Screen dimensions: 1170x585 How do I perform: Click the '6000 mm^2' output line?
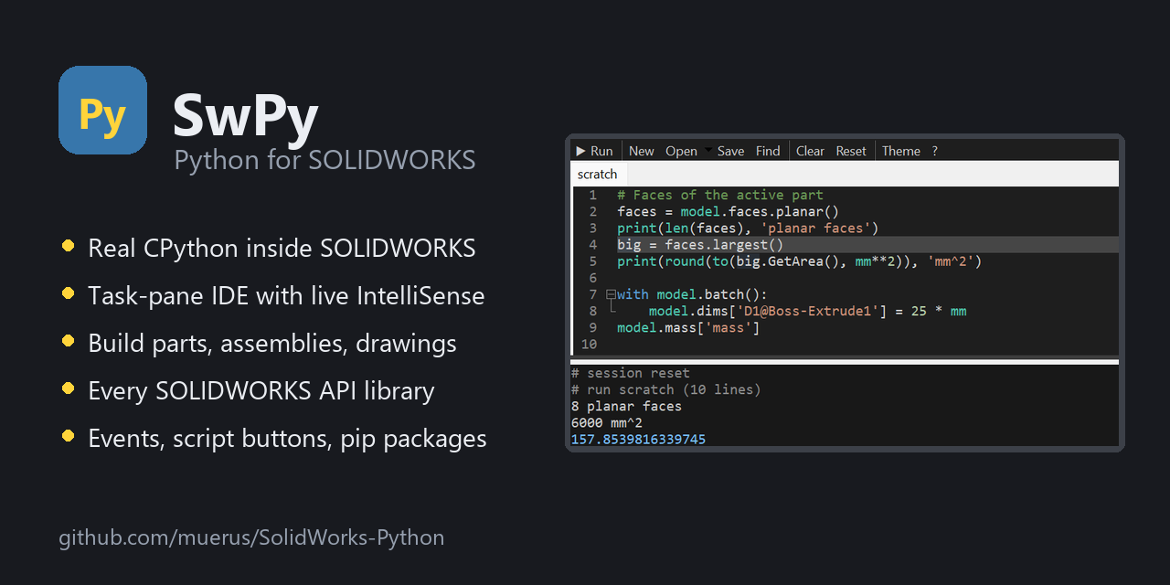point(607,422)
